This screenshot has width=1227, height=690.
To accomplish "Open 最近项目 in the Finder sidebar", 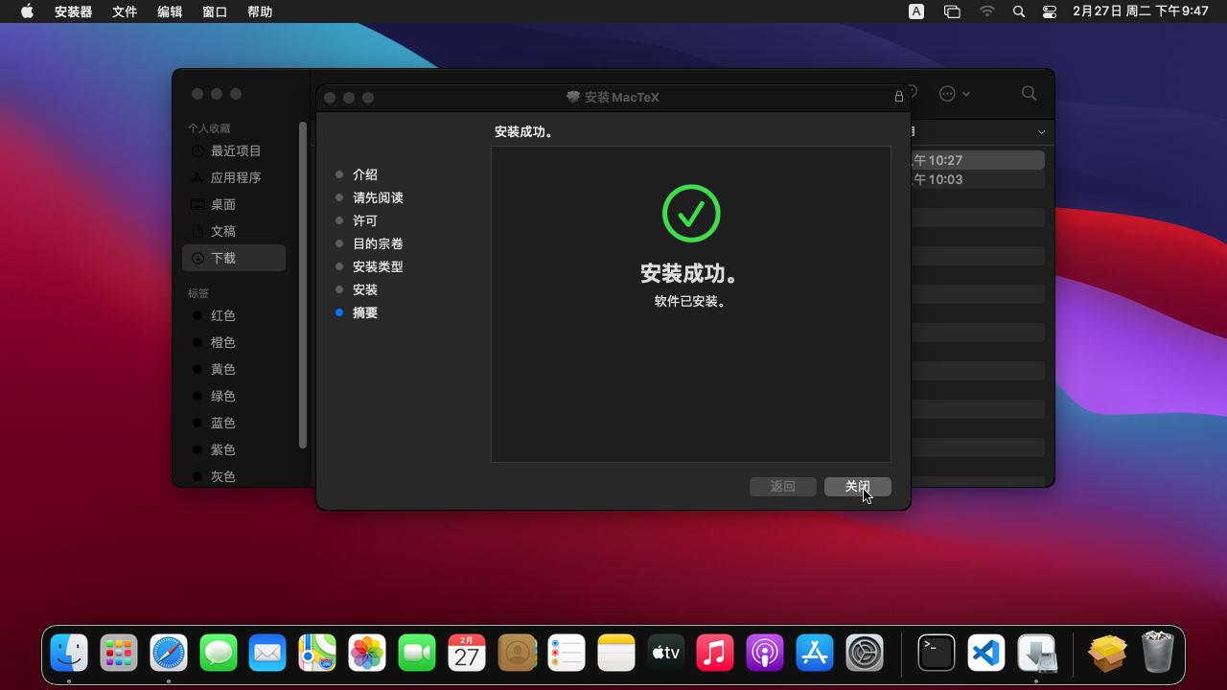I will [234, 150].
